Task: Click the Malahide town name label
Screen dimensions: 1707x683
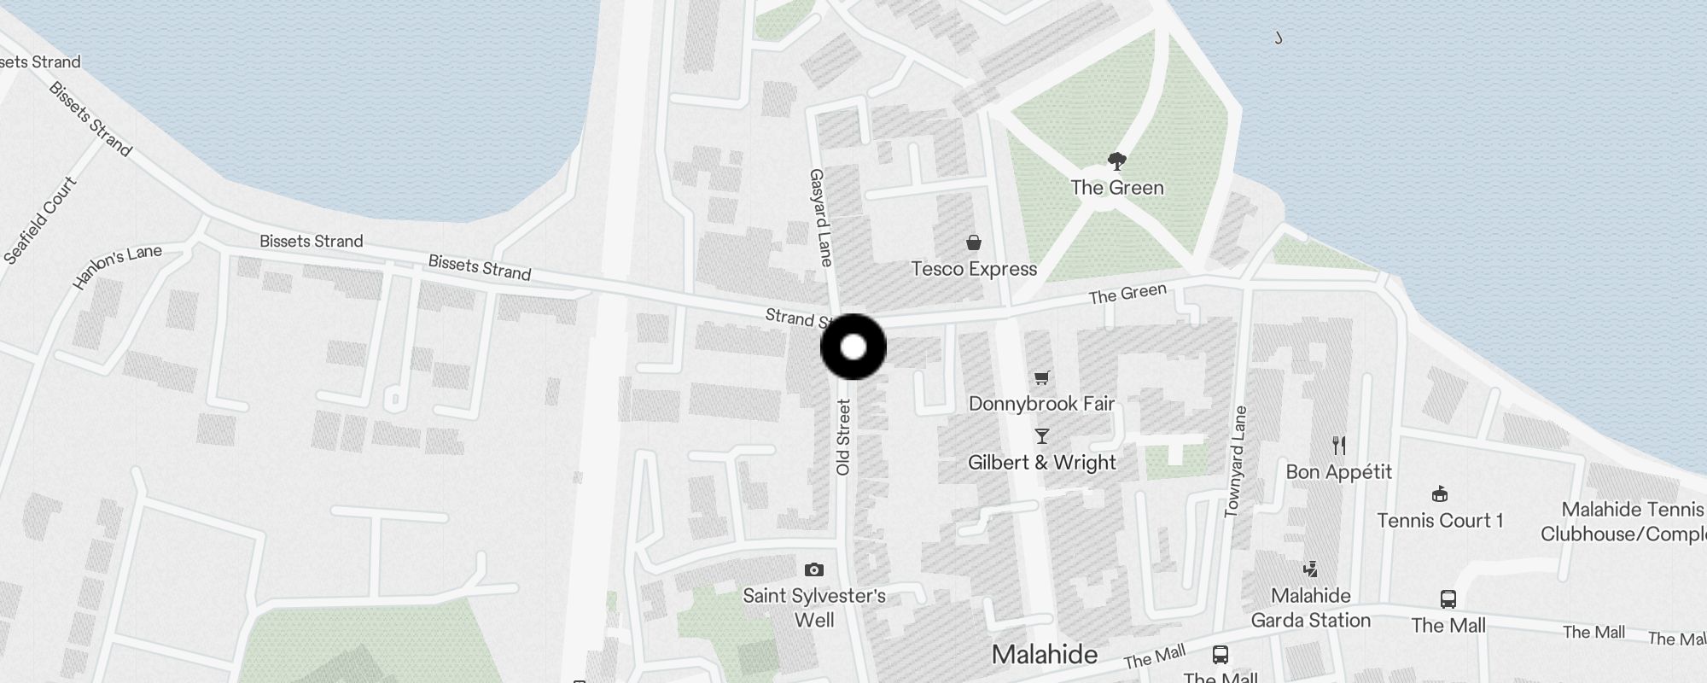Action: (1045, 655)
